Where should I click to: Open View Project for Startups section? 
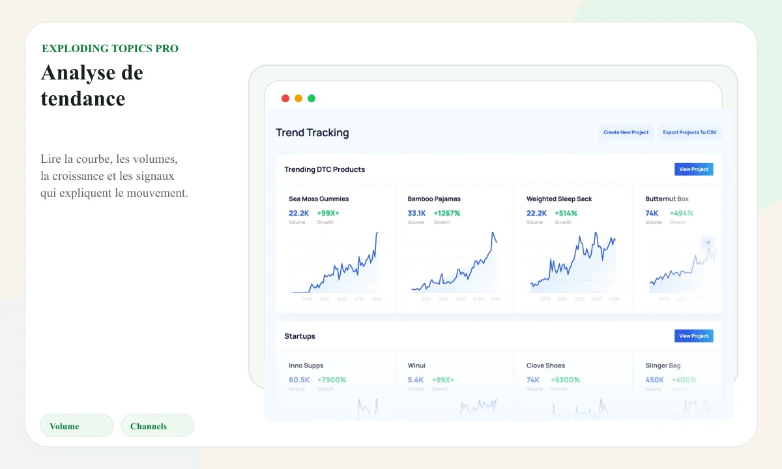[693, 336]
